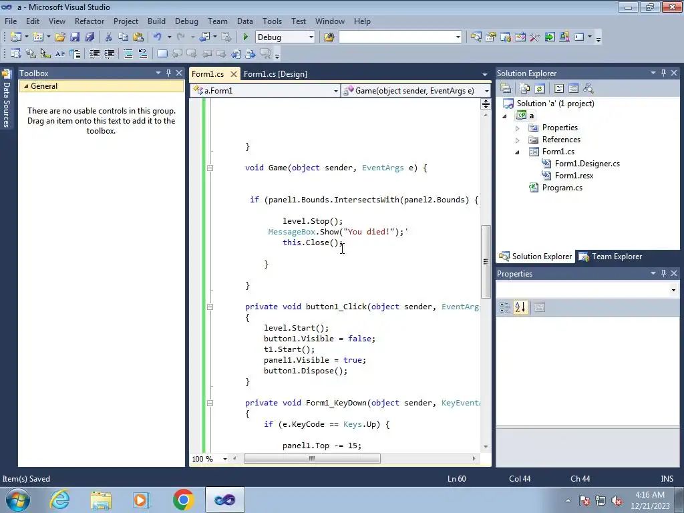The width and height of the screenshot is (684, 513).
Task: Select Form1.Designer.cs in Solution Explorer
Action: pos(586,164)
